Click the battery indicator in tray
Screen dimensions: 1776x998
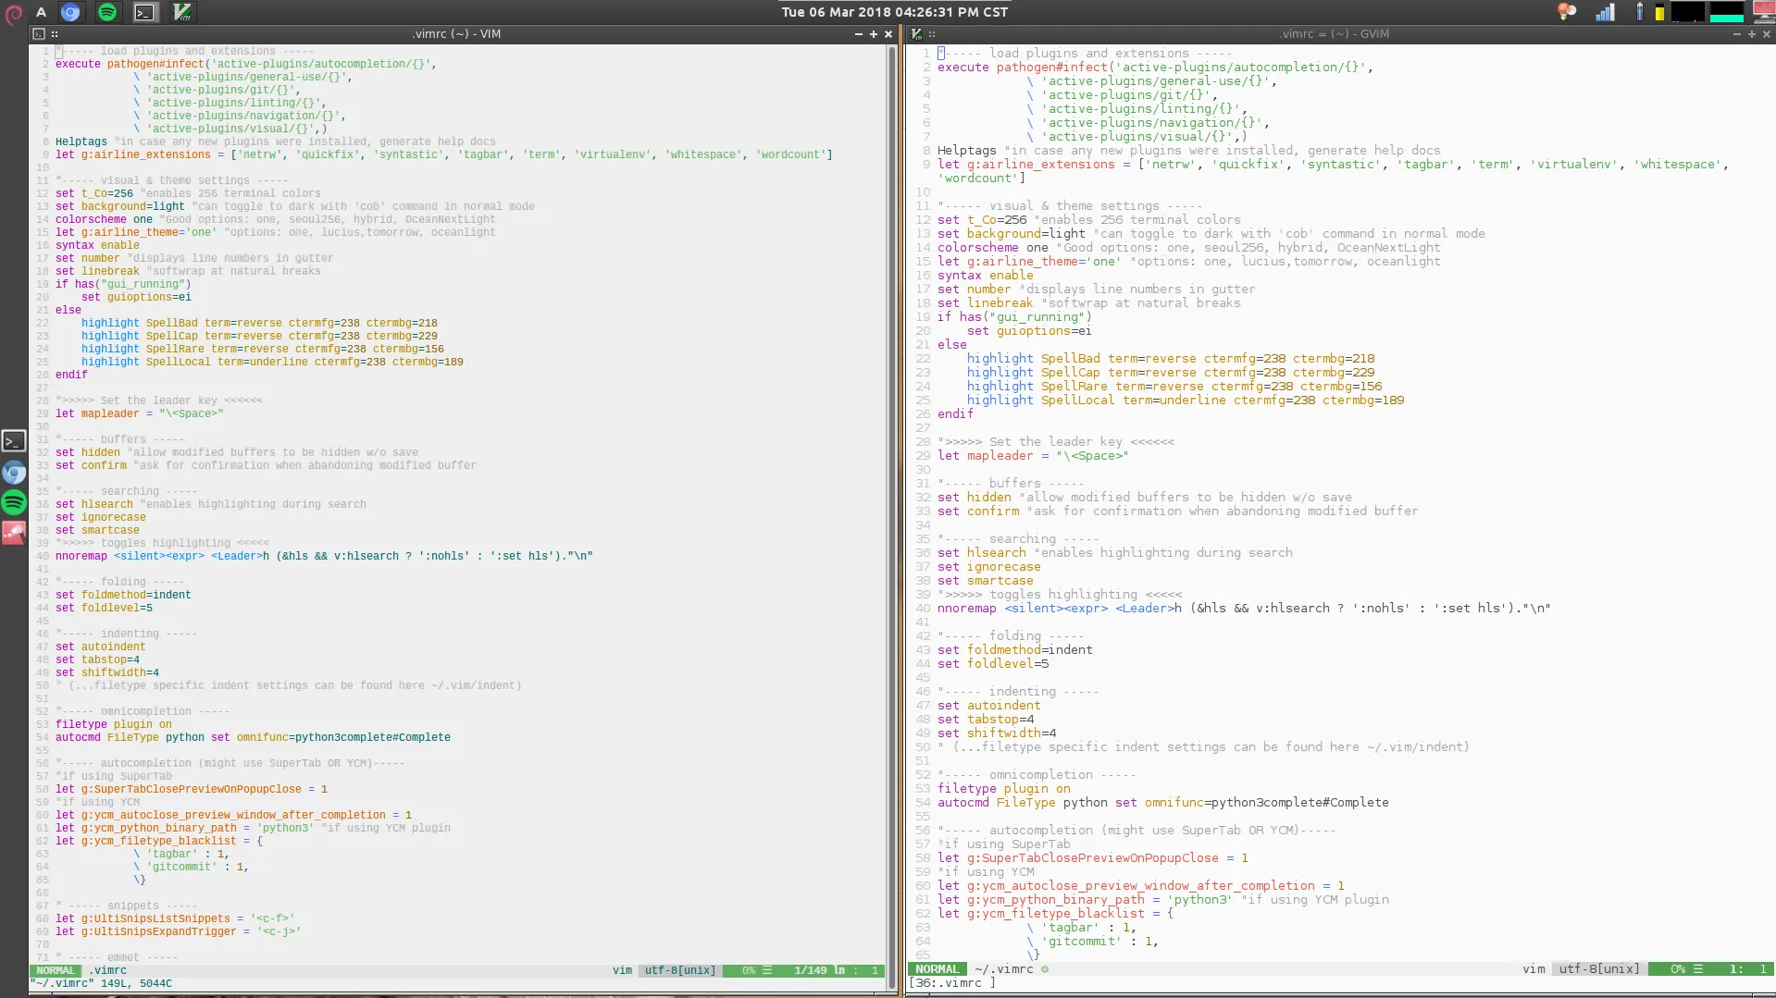pyautogui.click(x=1640, y=12)
